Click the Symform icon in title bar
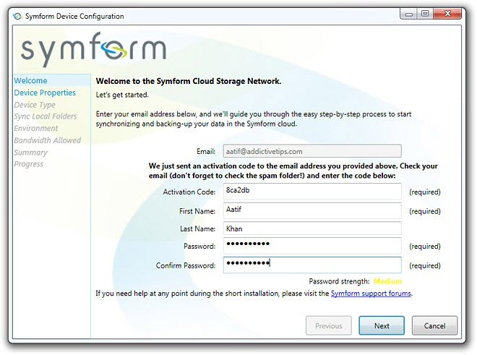The width and height of the screenshot is (477, 355). [x=17, y=16]
